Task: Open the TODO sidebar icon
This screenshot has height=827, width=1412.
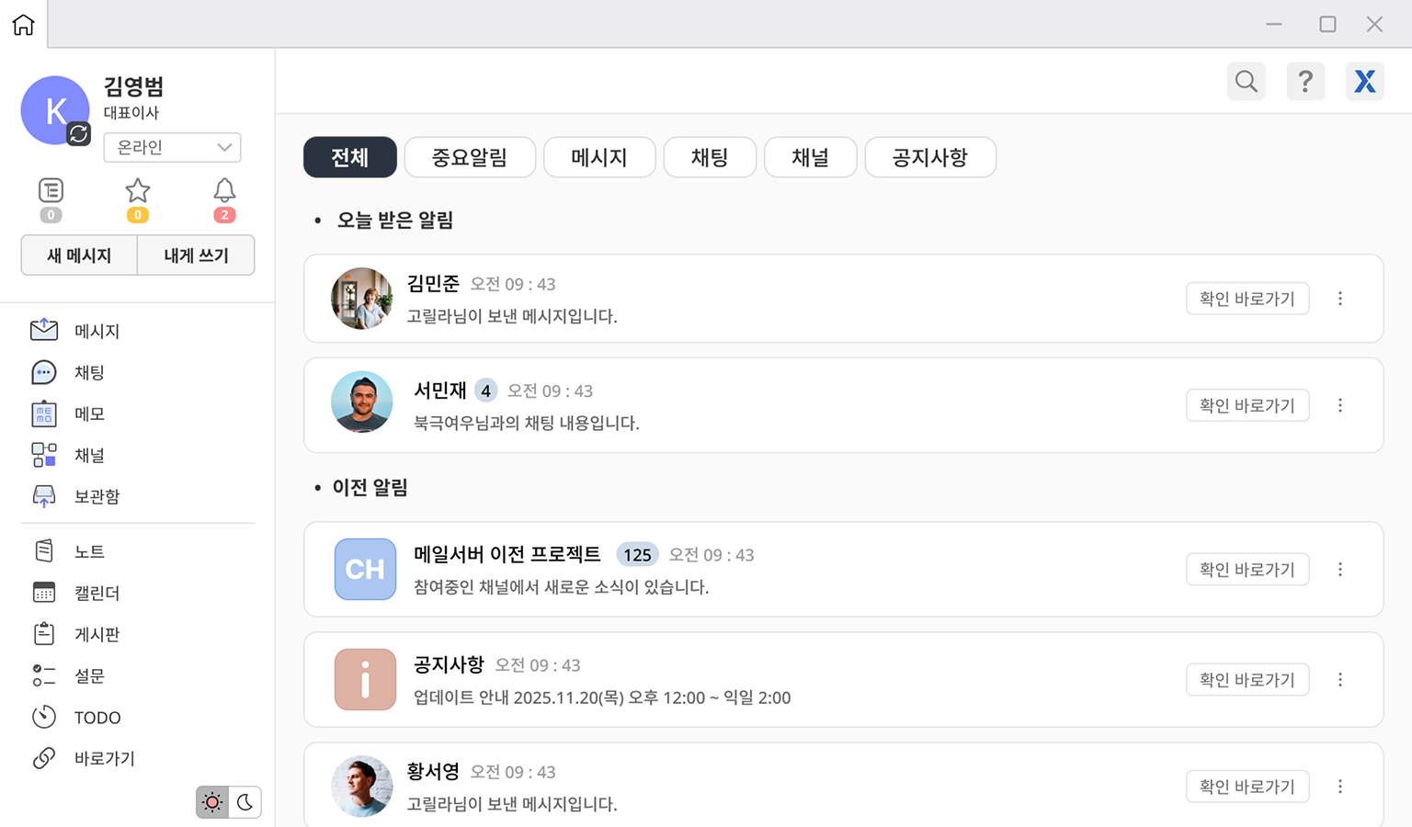Action: point(44,717)
